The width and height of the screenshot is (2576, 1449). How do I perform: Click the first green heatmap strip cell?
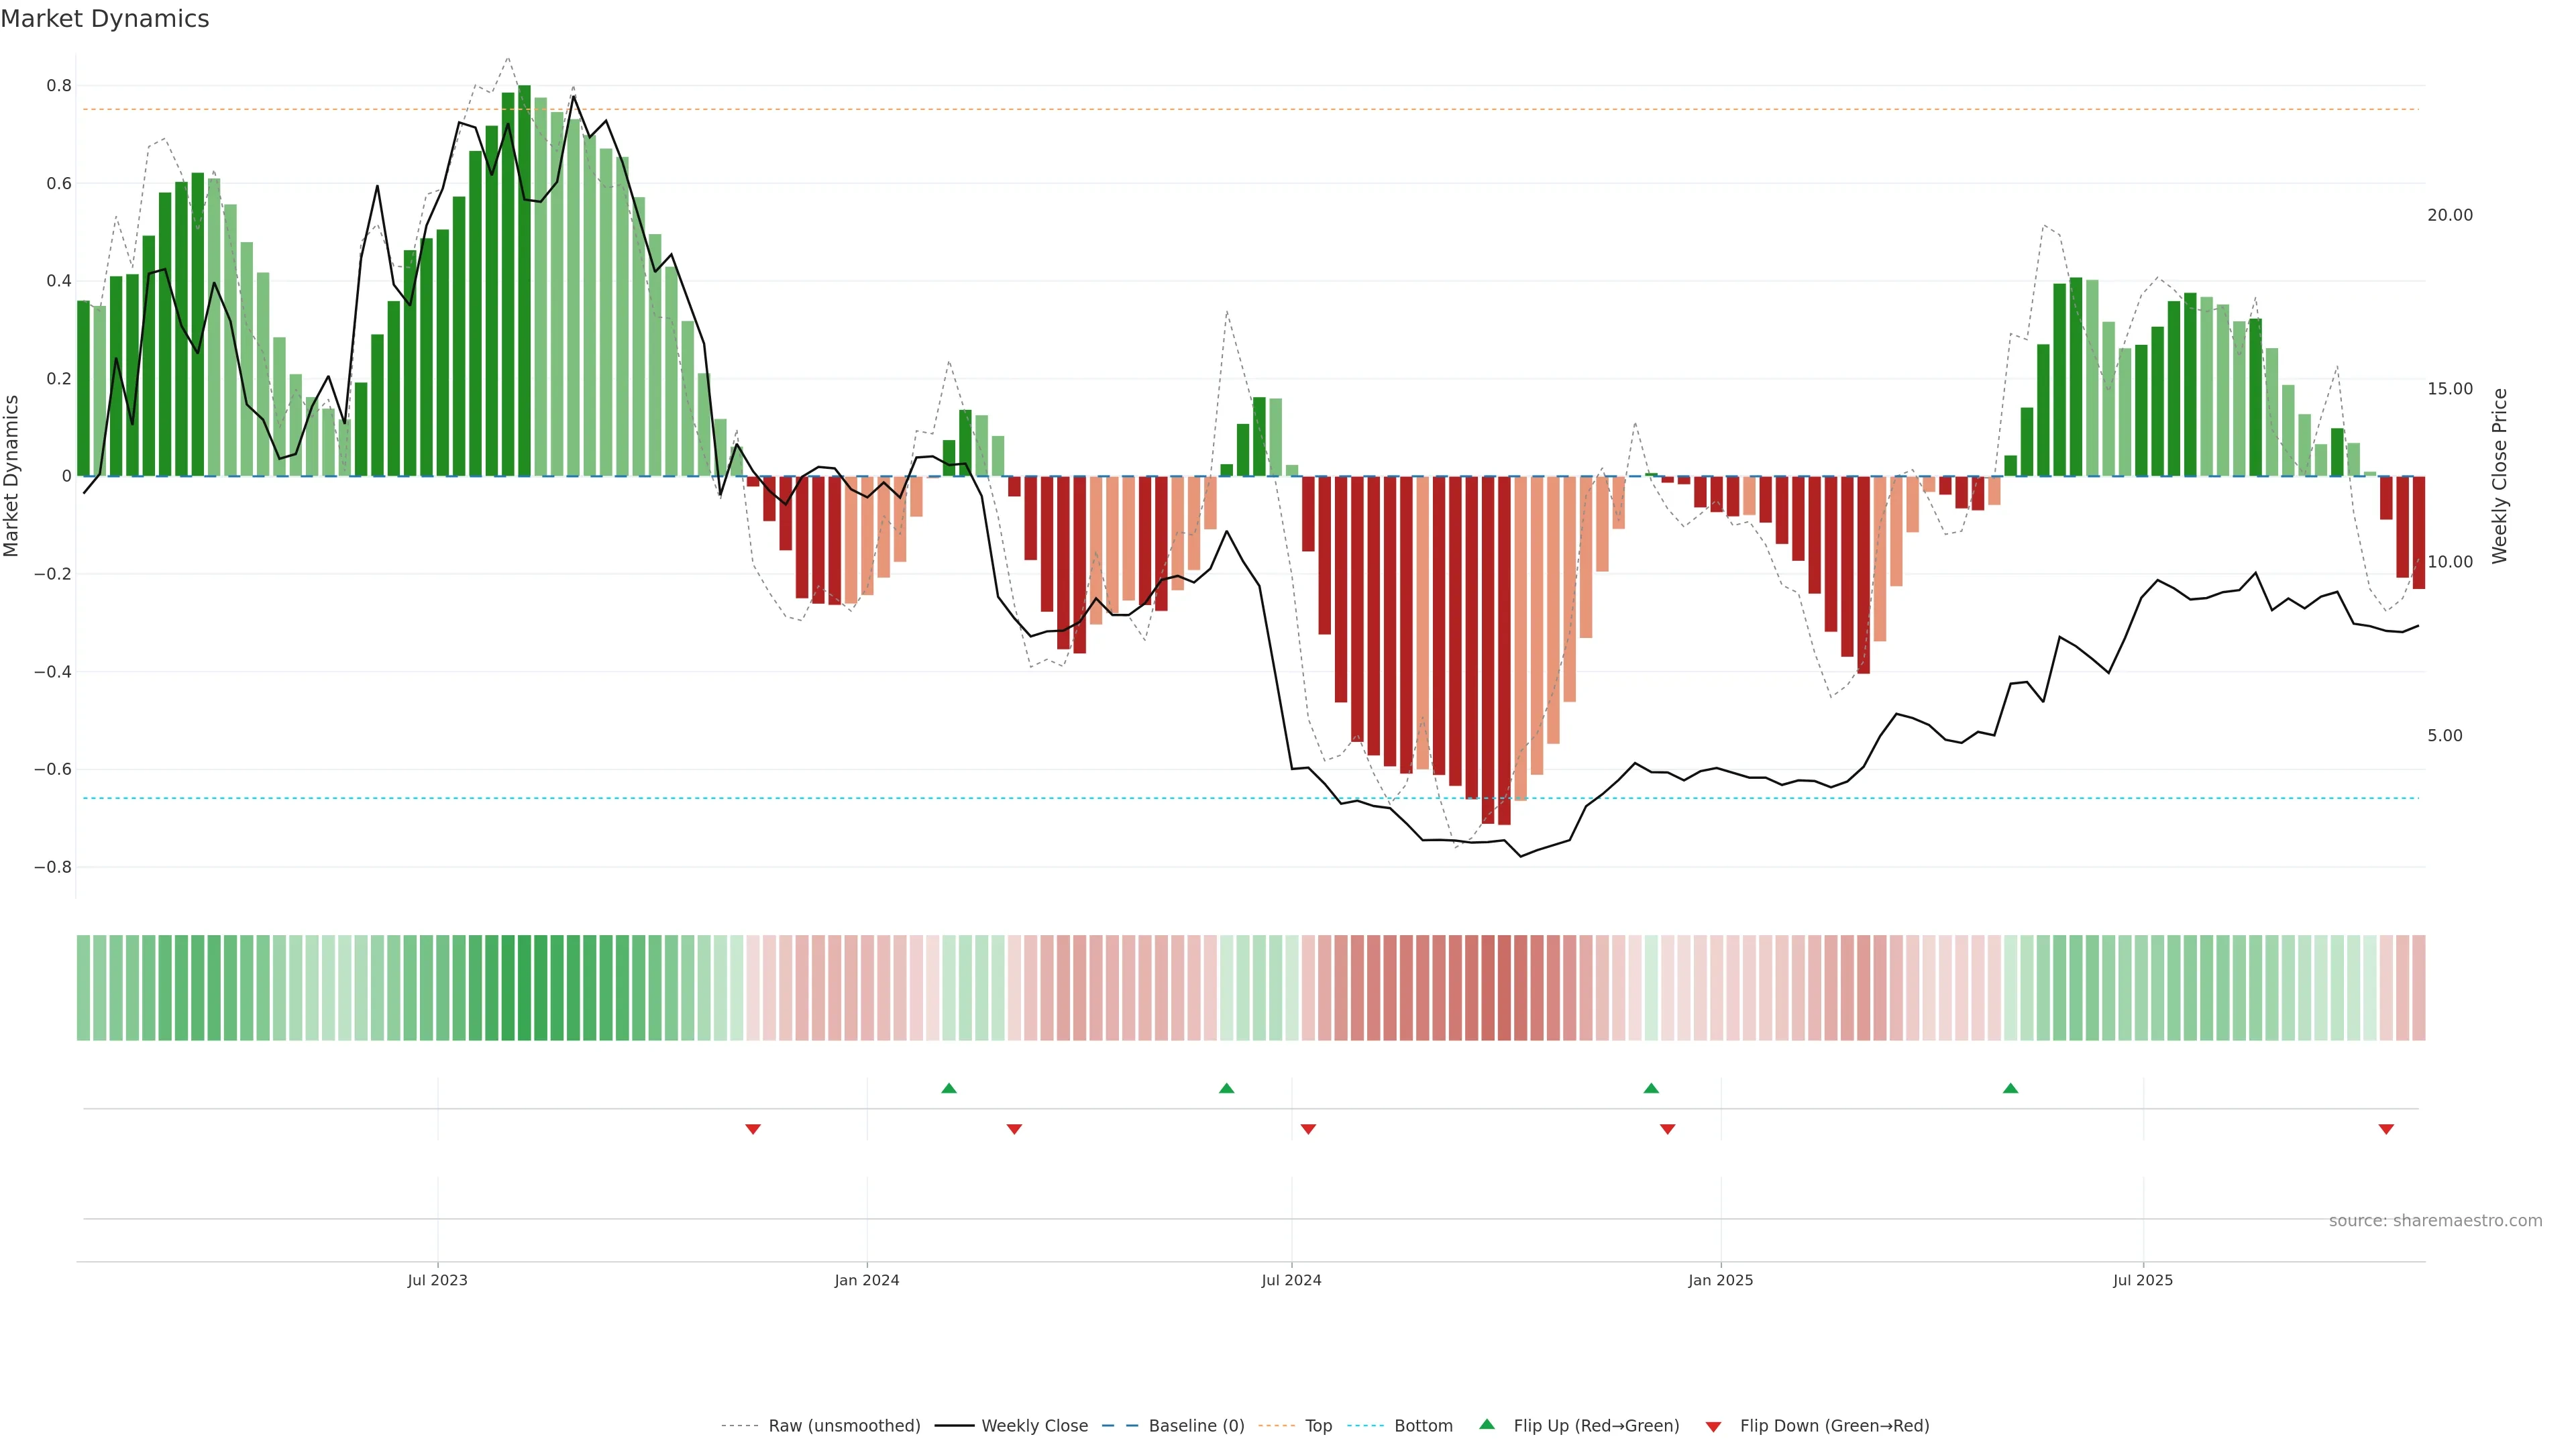click(x=83, y=987)
